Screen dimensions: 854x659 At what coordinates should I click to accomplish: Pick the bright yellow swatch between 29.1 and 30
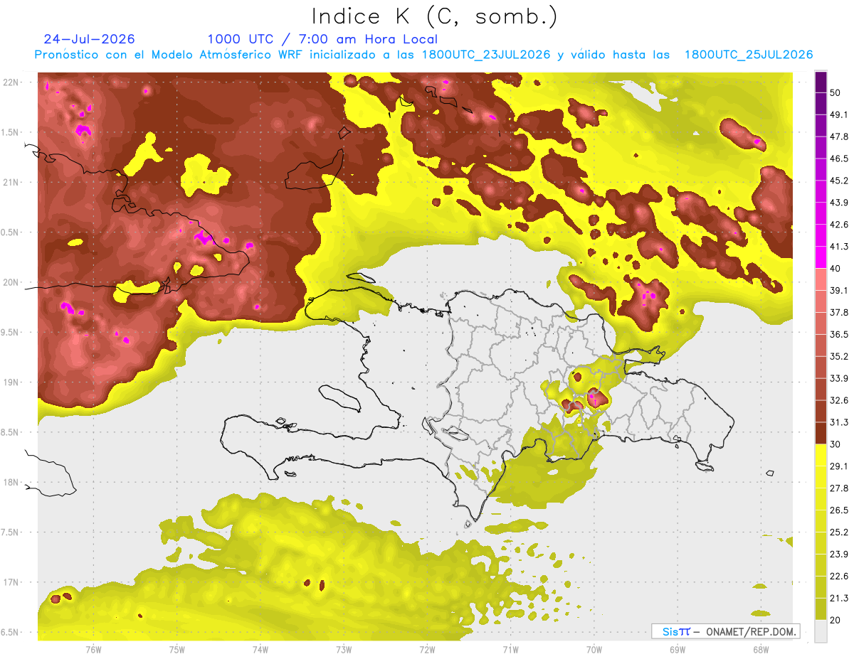821,455
